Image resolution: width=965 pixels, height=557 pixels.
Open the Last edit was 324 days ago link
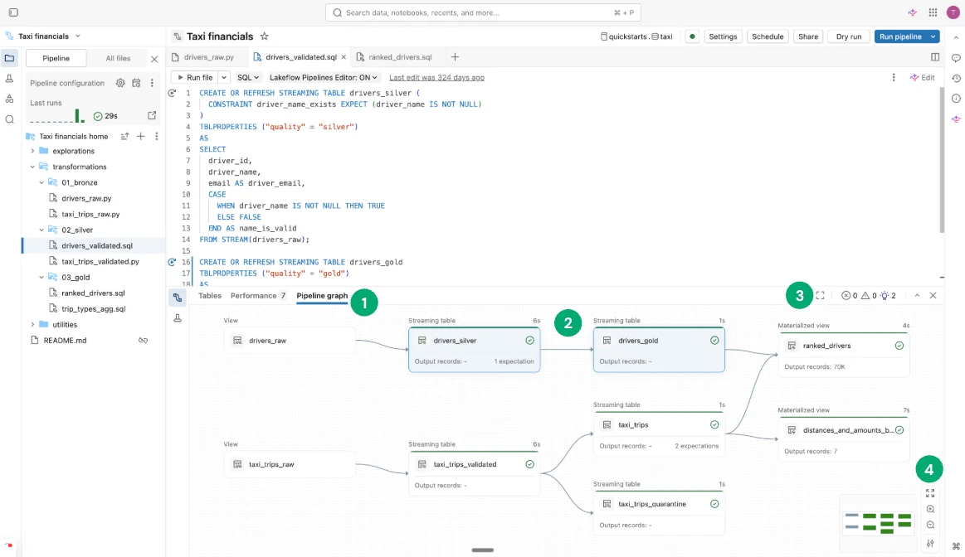[436, 77]
